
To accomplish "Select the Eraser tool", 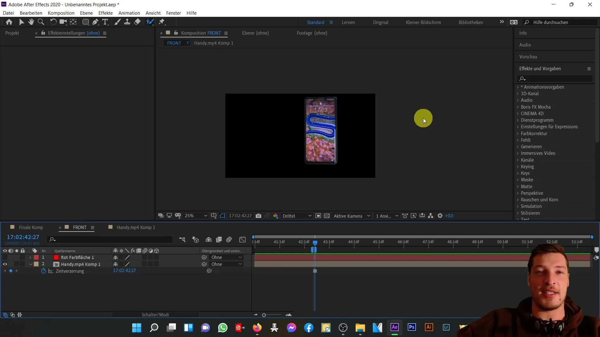I will [137, 22].
